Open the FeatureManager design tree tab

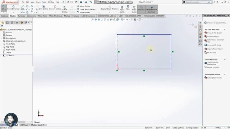[3, 23]
